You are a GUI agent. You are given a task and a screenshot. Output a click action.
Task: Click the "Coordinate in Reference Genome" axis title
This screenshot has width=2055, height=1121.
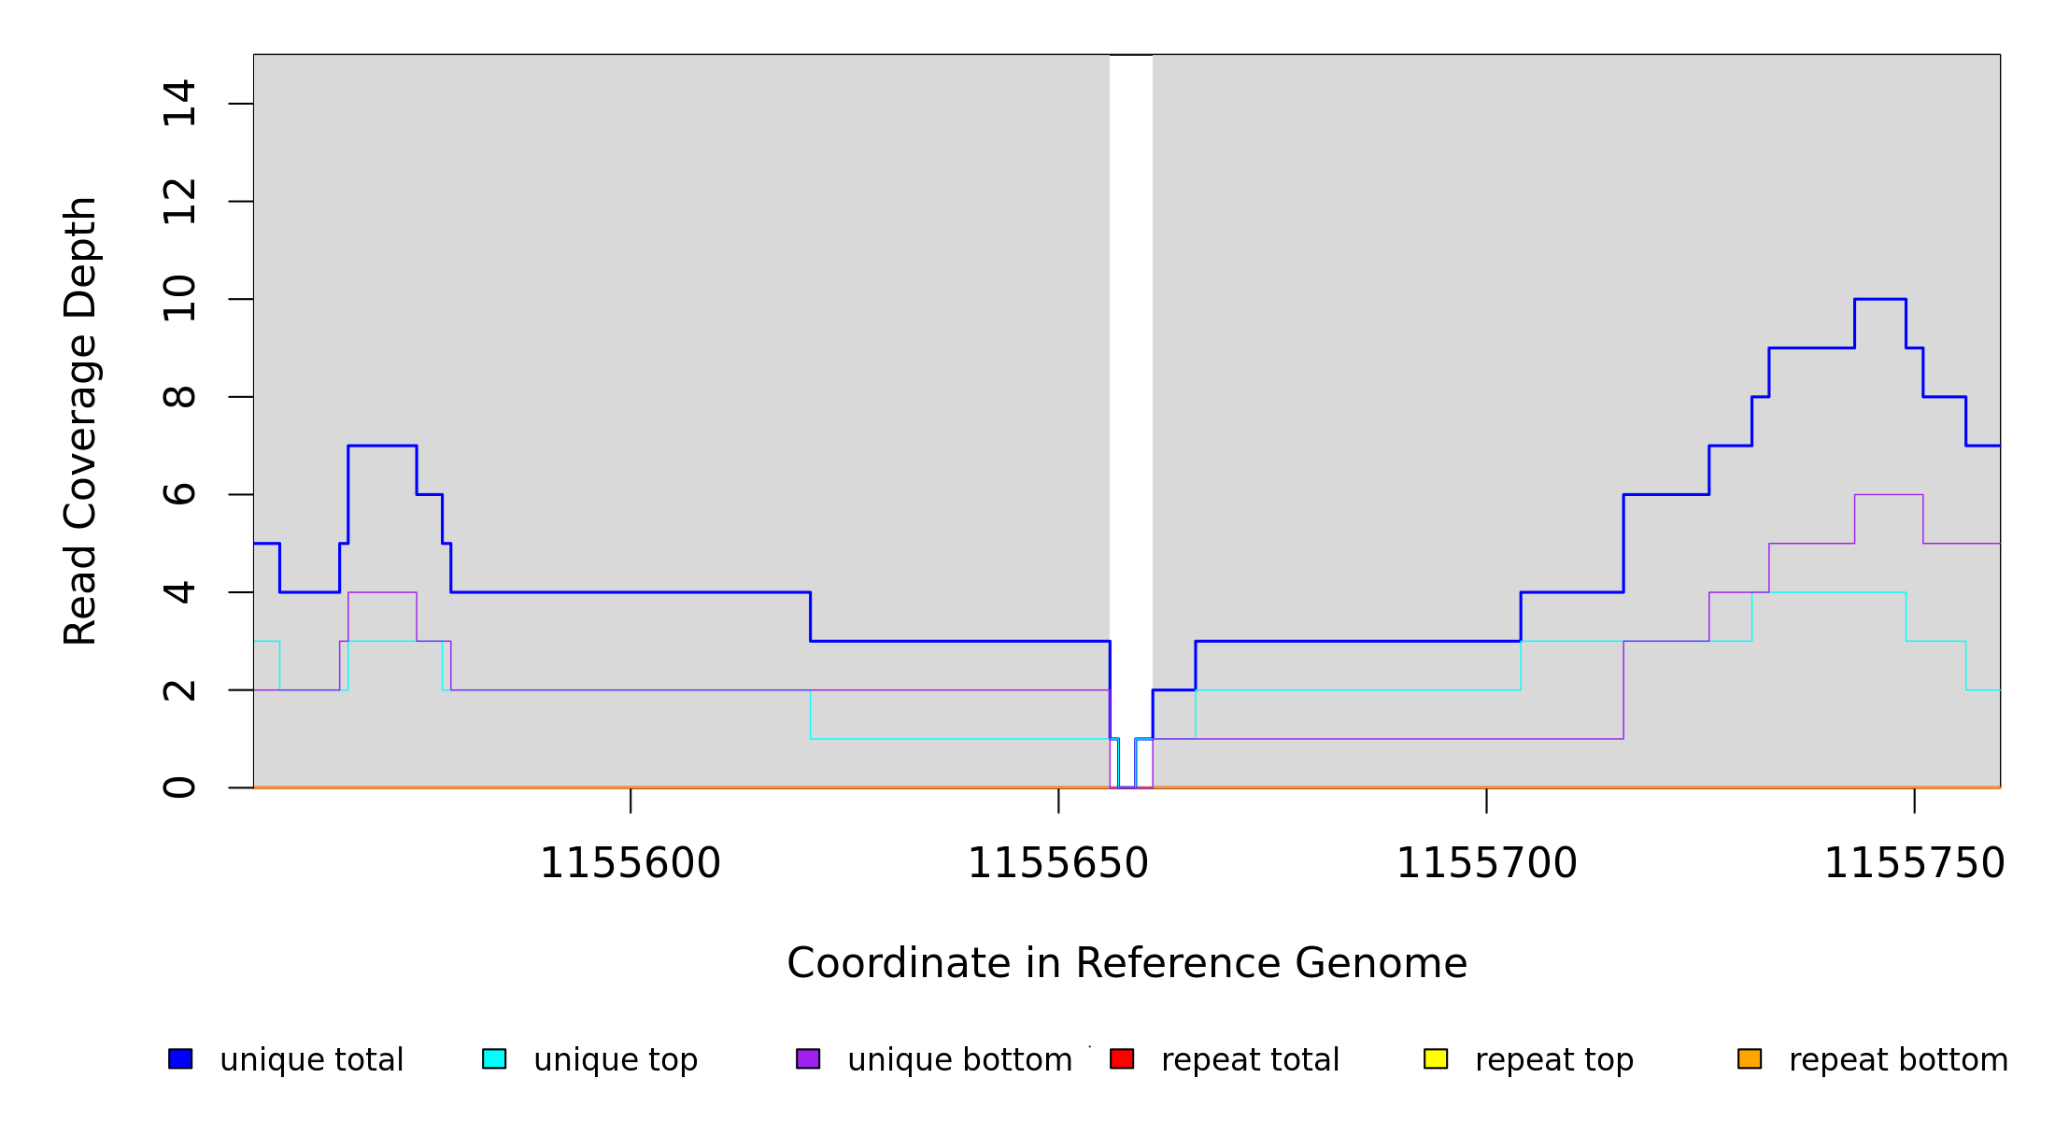1127,963
